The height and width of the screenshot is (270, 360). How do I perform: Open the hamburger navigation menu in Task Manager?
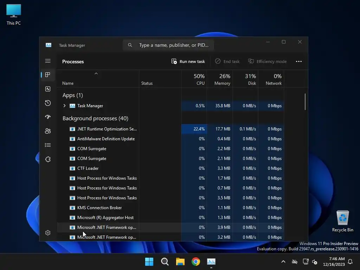[x=48, y=61]
